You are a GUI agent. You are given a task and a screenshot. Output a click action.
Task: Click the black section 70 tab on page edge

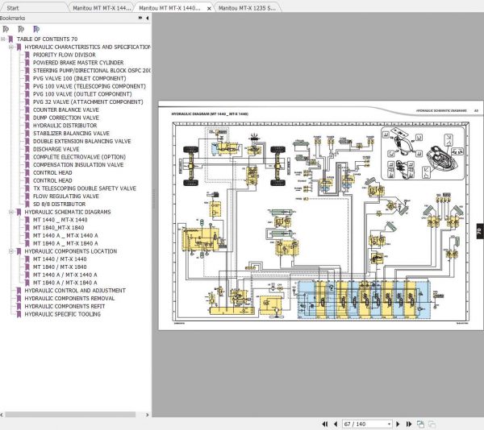point(480,231)
